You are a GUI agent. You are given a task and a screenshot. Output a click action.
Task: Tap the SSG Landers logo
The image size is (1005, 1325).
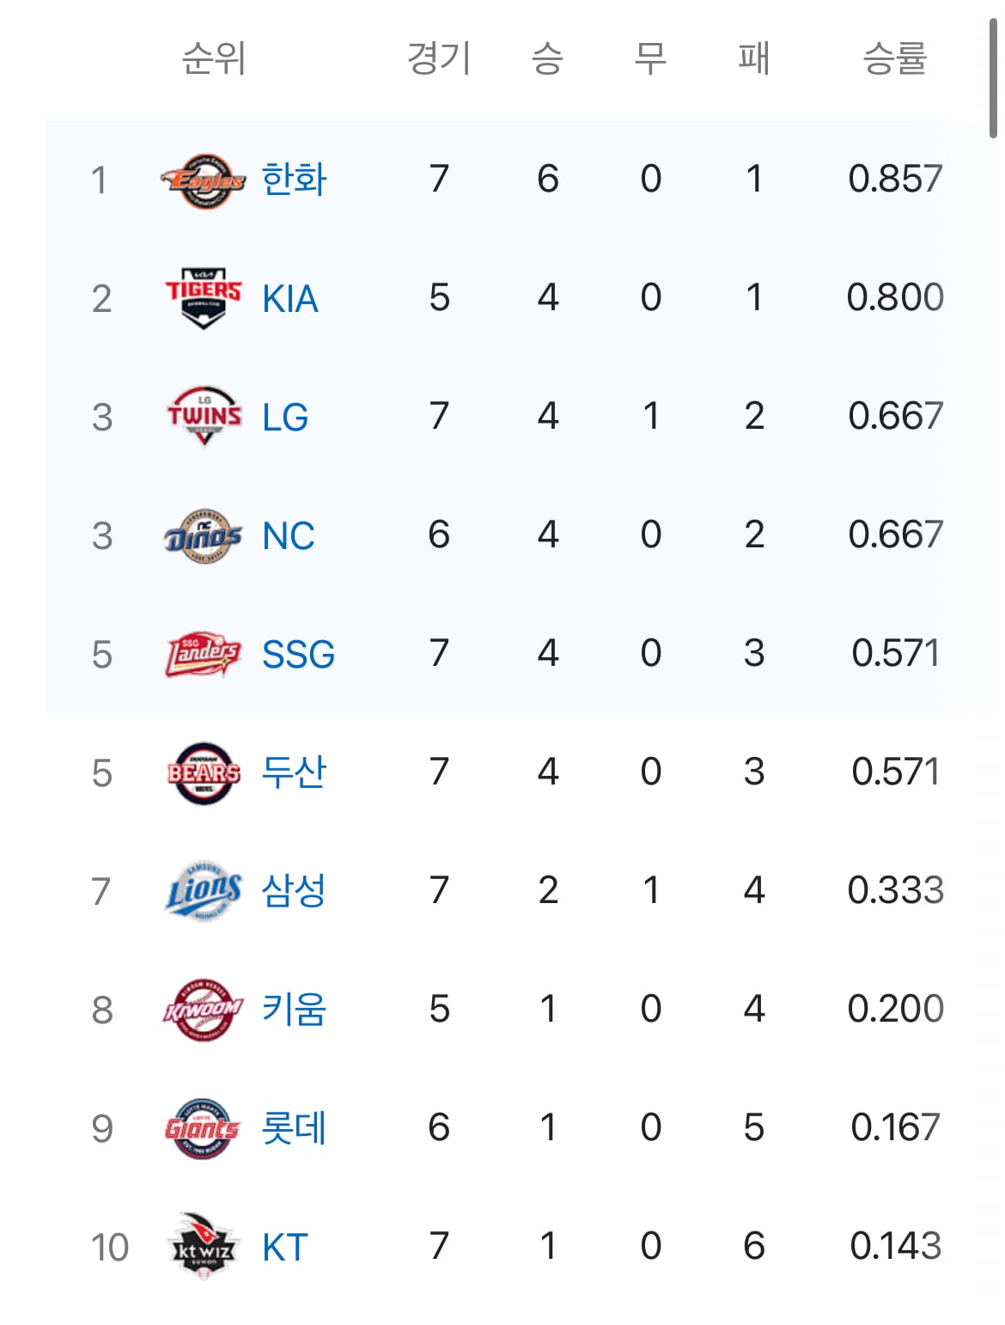203,655
